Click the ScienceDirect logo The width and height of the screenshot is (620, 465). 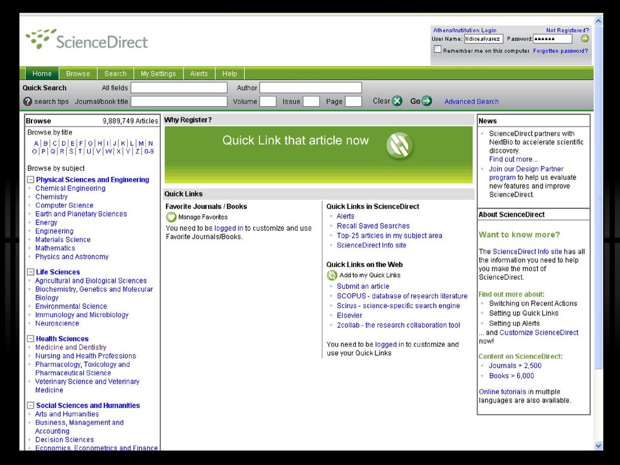pos(87,39)
